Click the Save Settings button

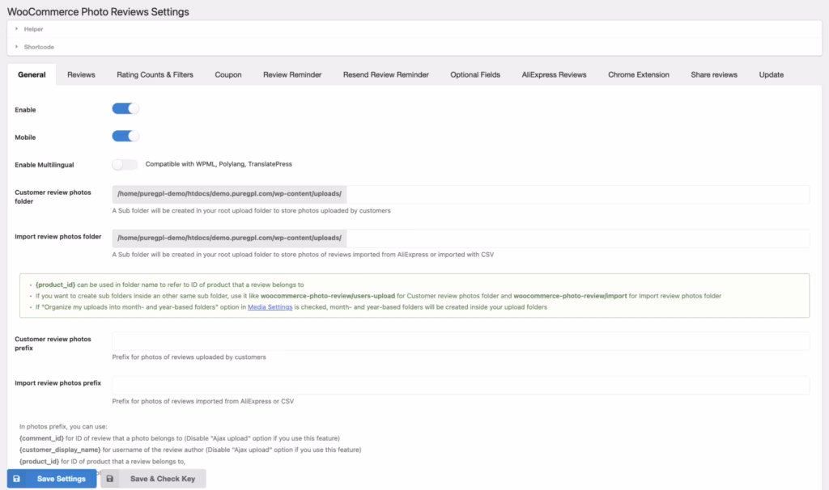[x=52, y=479]
